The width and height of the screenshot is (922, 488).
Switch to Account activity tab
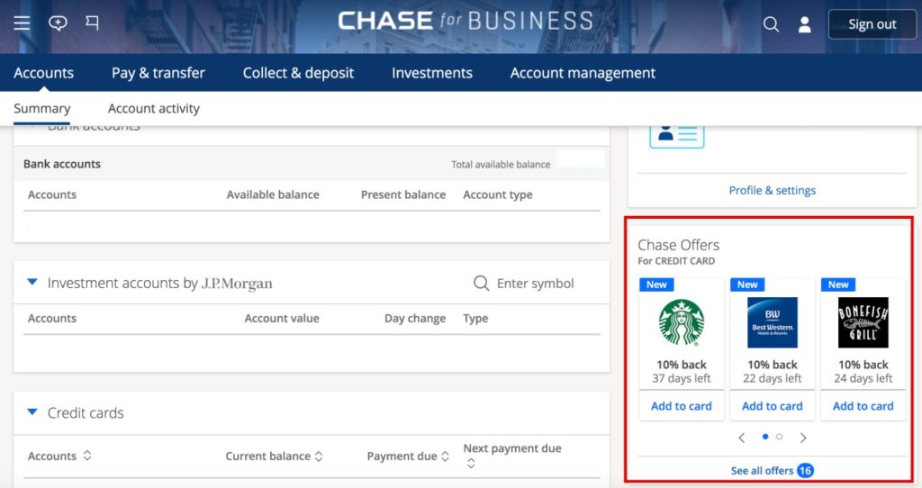click(153, 108)
